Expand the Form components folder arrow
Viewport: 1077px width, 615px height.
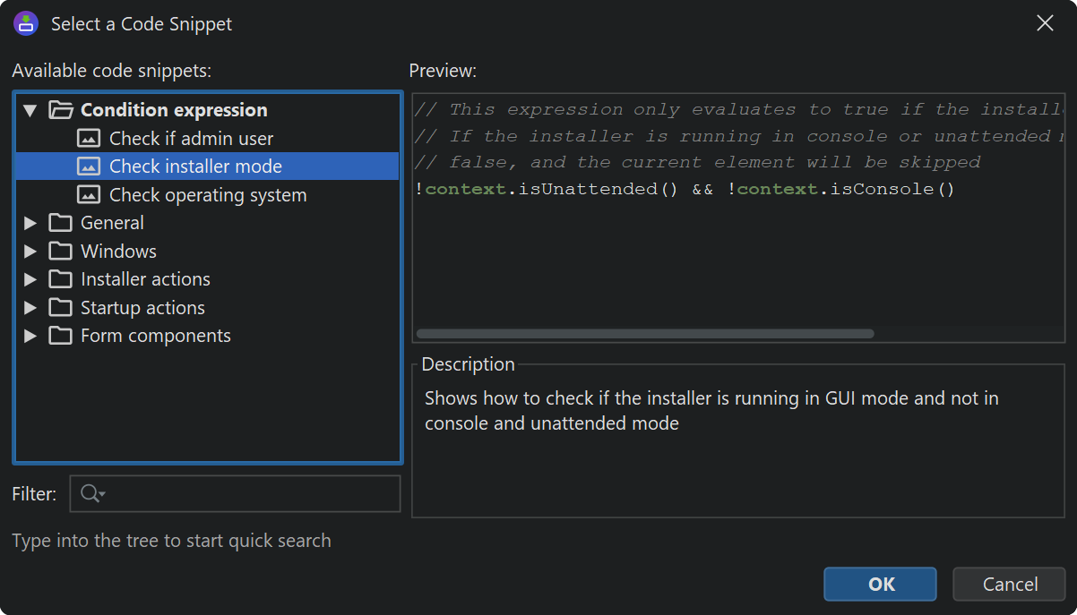[30, 336]
